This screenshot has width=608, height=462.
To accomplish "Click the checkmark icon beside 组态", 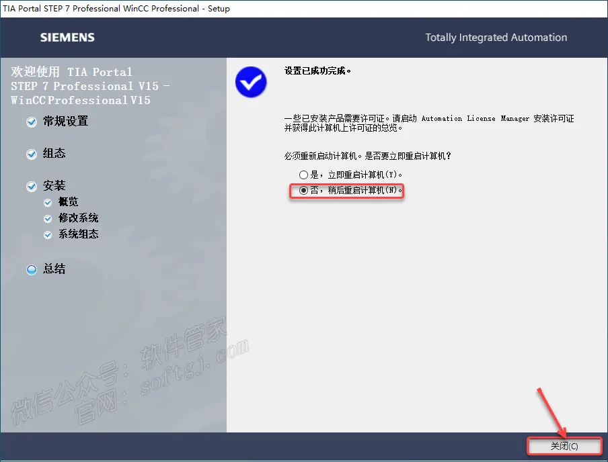I will tap(32, 154).
